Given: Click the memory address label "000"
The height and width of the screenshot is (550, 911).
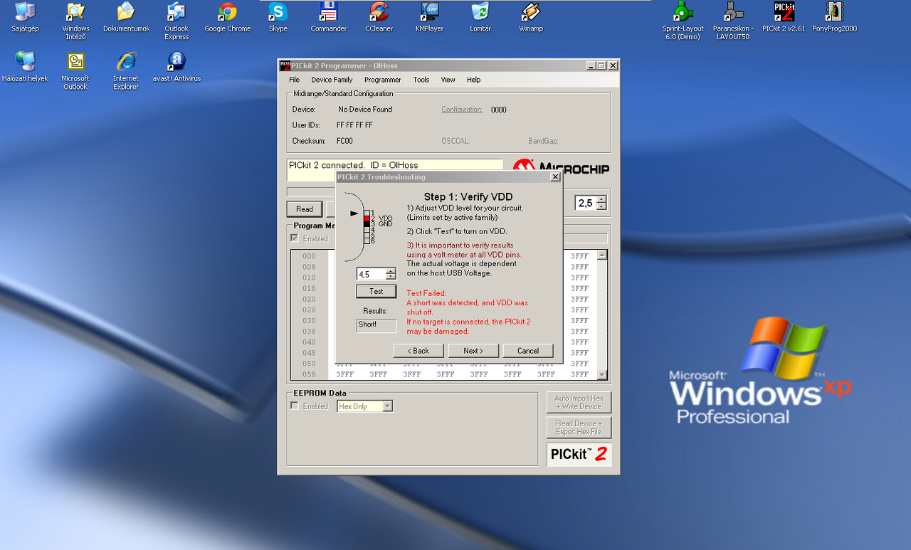Looking at the screenshot, I should click(309, 256).
